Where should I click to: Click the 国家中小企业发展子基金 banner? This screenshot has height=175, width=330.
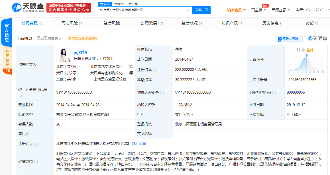coord(68,8)
